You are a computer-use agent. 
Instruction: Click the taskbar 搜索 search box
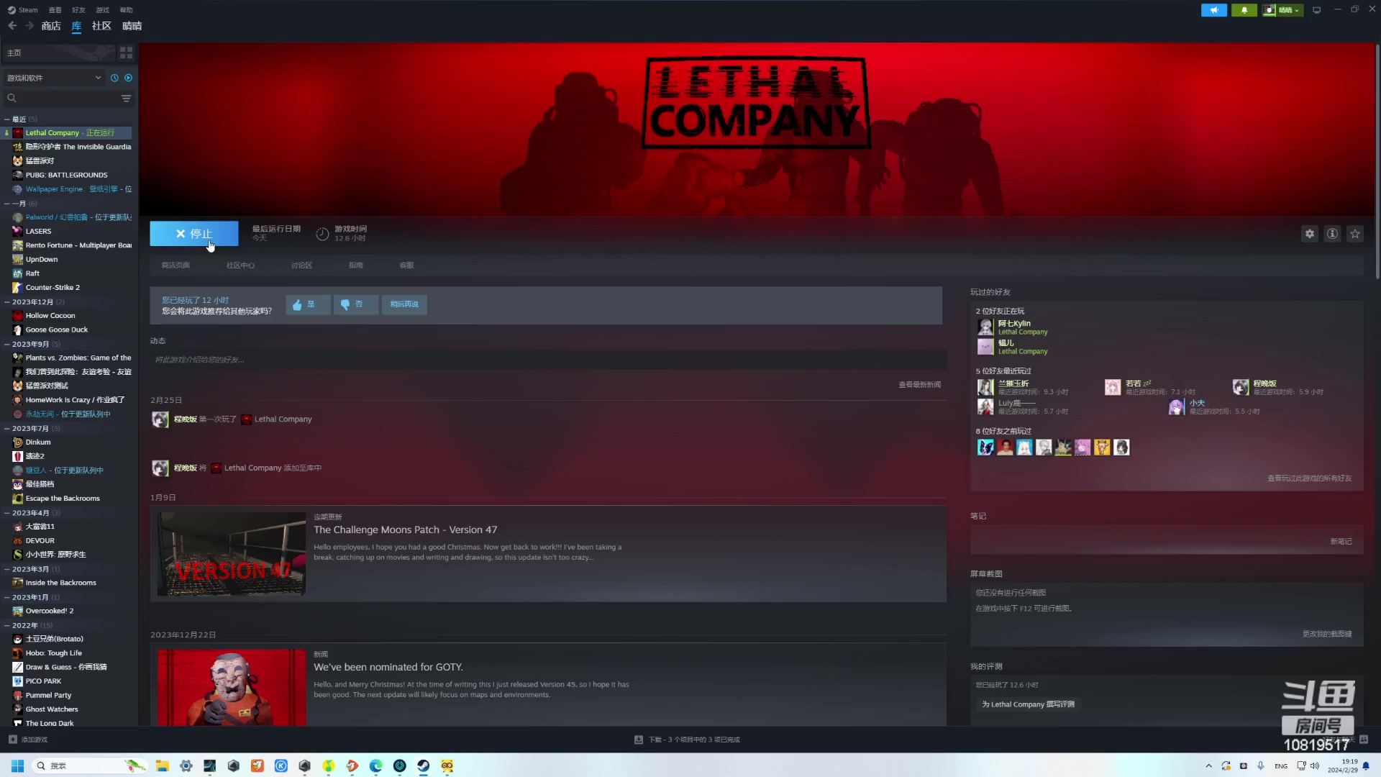pos(90,765)
